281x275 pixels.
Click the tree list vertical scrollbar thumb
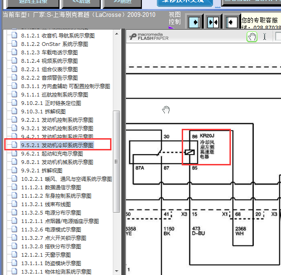117,162
